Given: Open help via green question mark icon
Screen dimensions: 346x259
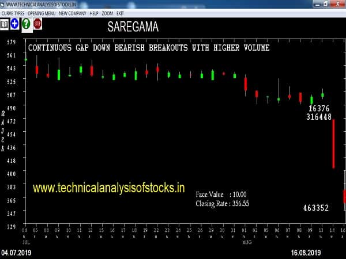Looking at the screenshot, I should coord(26,24).
